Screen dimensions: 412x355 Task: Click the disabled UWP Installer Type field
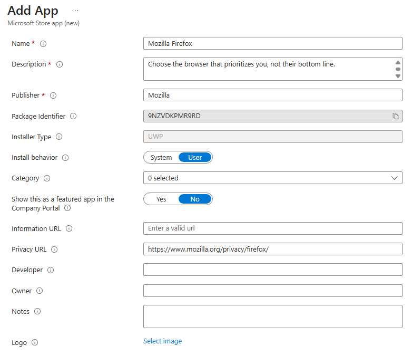[273, 137]
